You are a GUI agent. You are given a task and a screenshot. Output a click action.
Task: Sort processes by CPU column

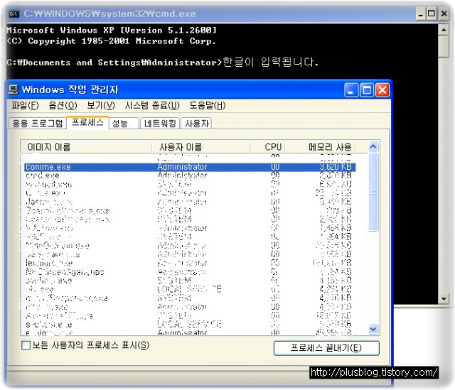(x=268, y=147)
